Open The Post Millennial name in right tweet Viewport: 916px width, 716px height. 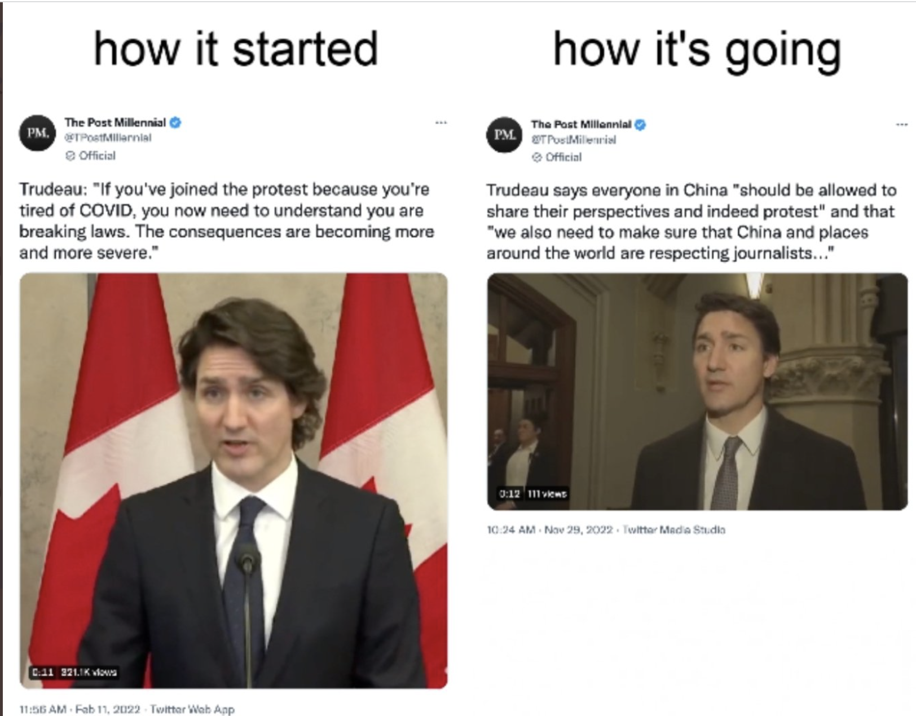[x=581, y=125]
